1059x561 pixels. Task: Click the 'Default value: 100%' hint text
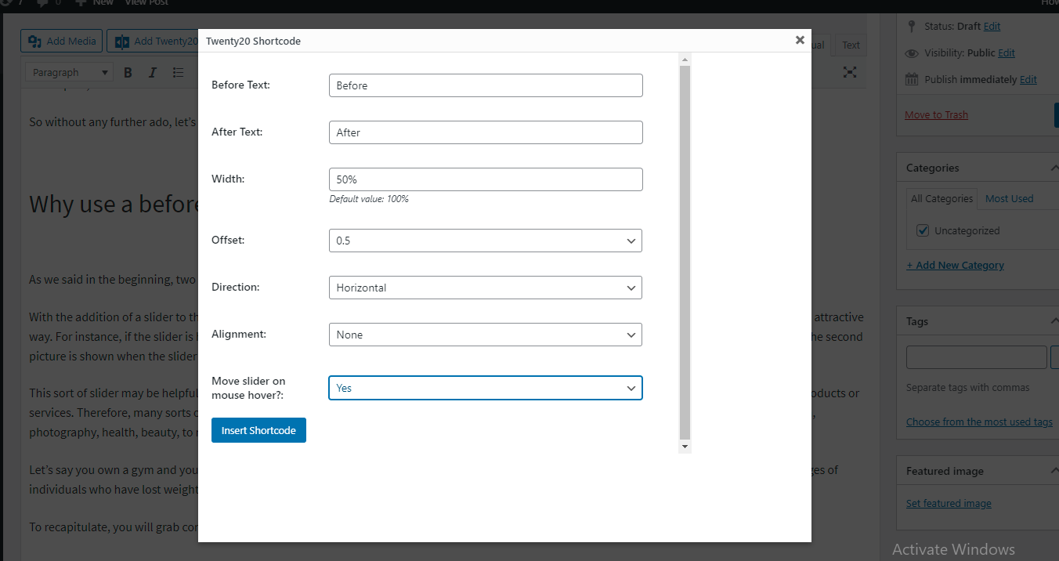click(369, 199)
